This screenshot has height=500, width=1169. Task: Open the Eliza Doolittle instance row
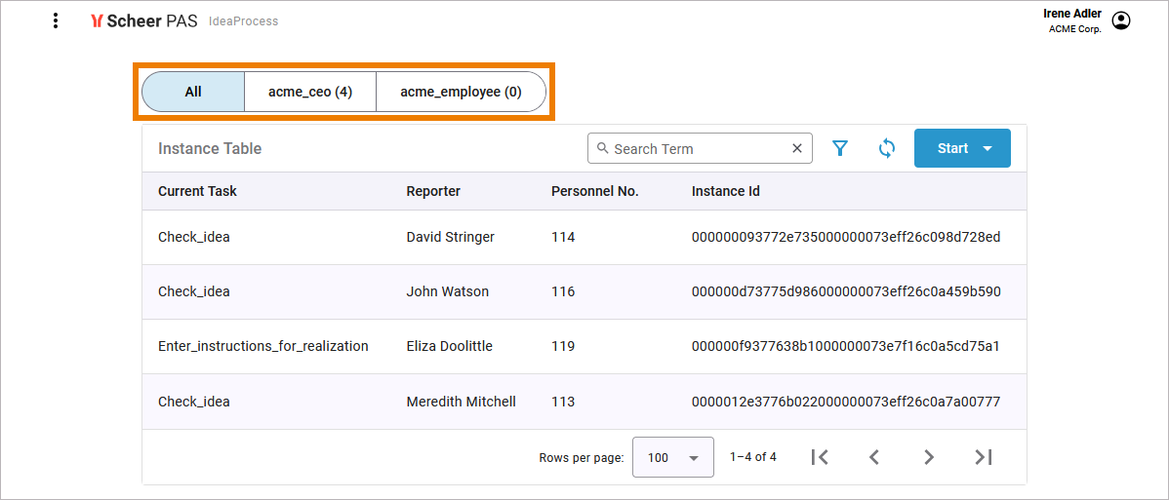(x=449, y=346)
